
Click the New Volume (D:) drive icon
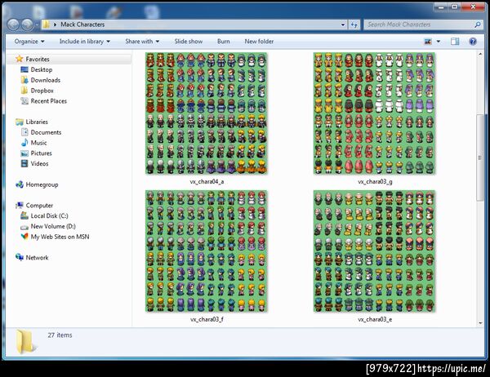click(x=24, y=227)
